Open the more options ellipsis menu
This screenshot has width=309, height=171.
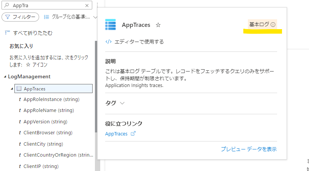(x=97, y=5)
